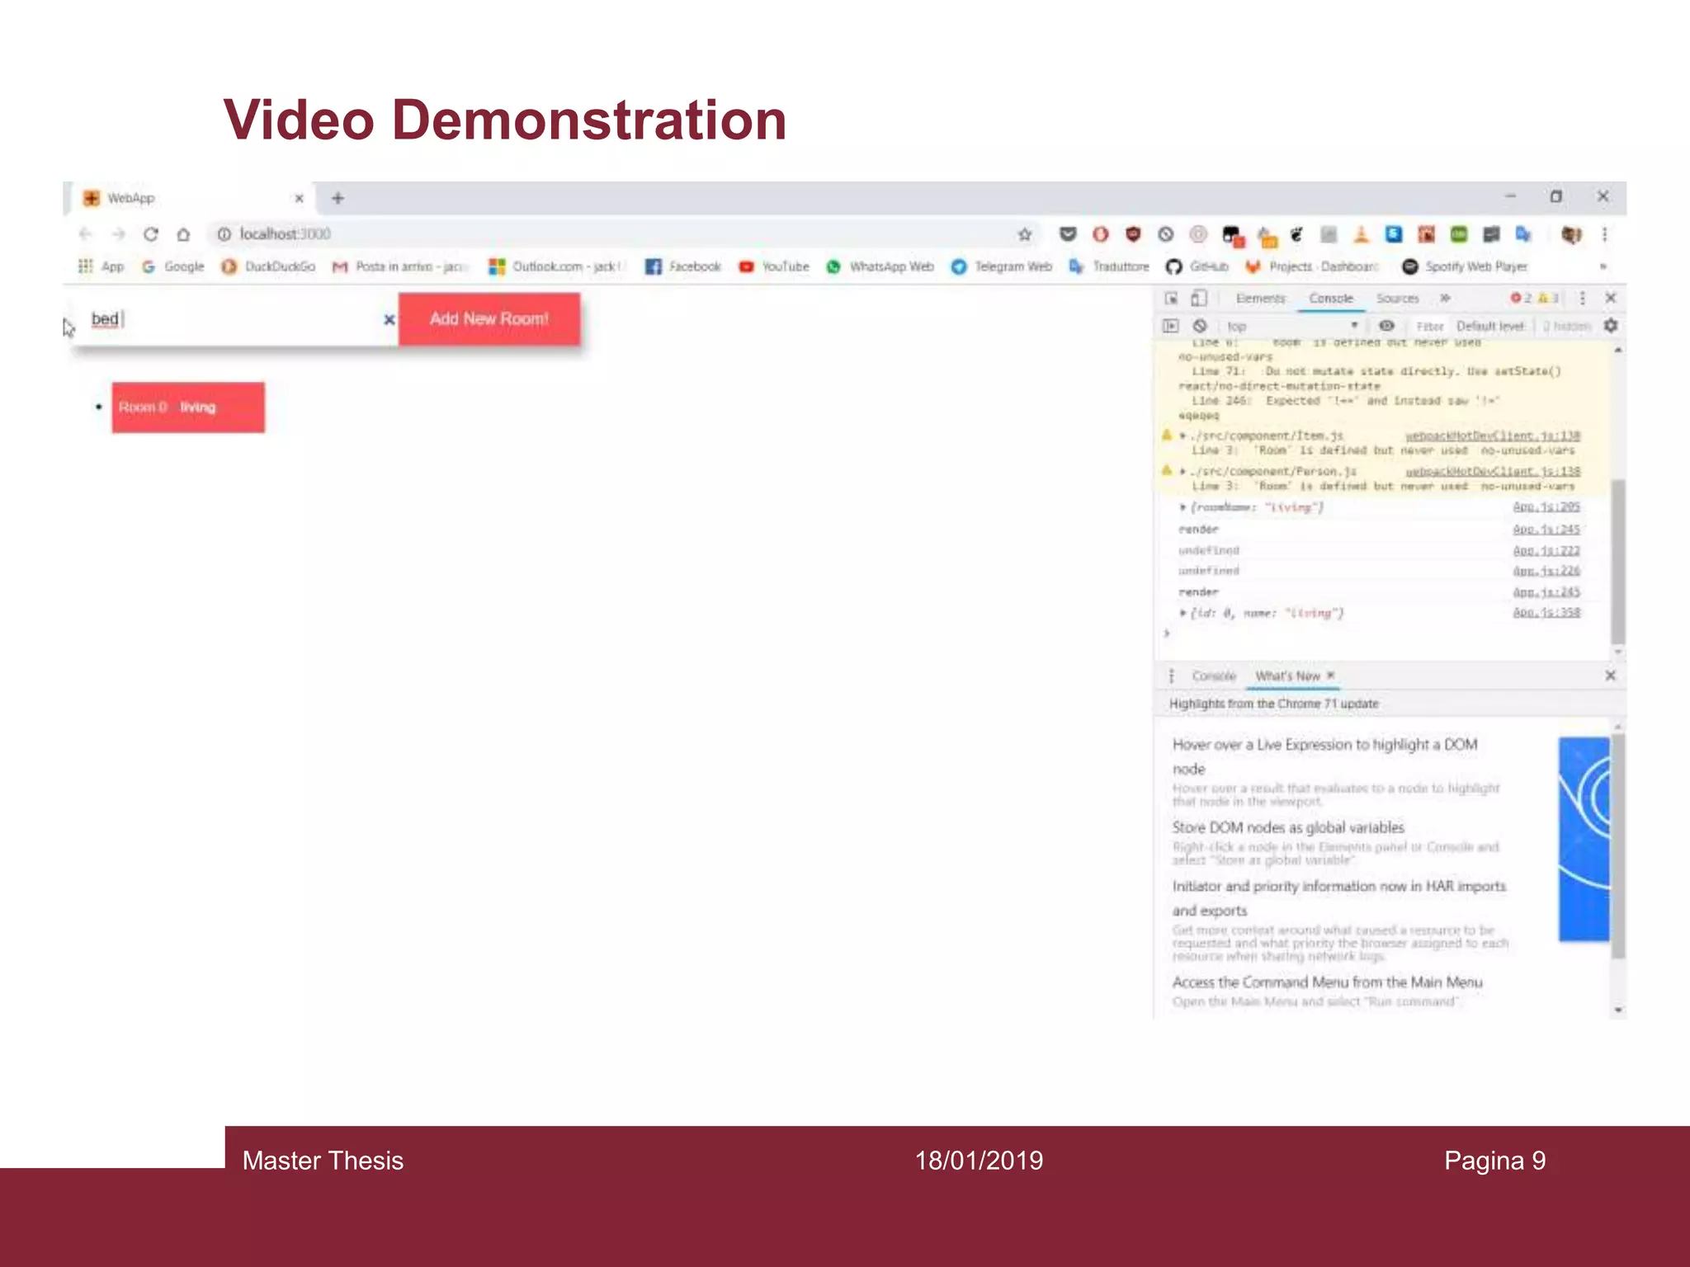This screenshot has width=1690, height=1267.
Task: Close the DevTools panel
Action: [x=1610, y=299]
